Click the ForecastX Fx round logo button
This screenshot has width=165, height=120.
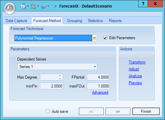pos(10,8)
